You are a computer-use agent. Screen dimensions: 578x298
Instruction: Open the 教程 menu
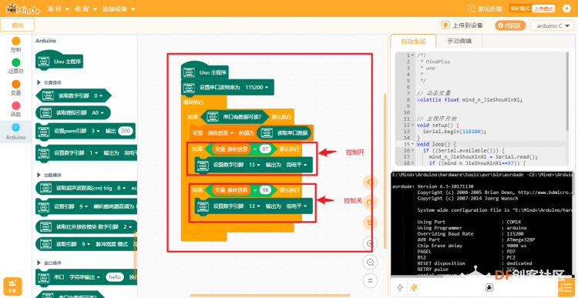[x=86, y=8]
